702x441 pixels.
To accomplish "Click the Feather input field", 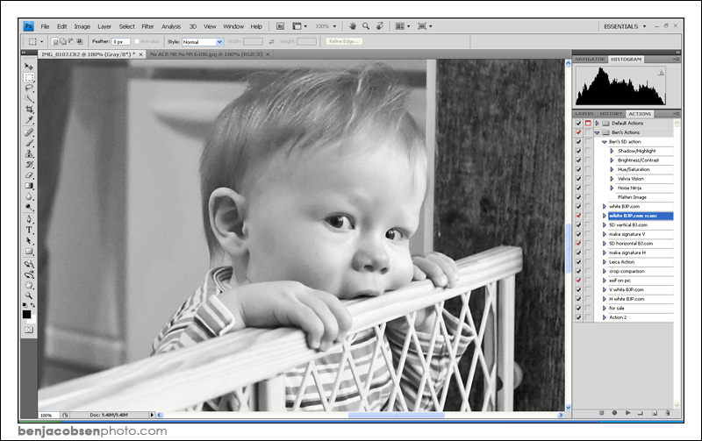I will (121, 41).
